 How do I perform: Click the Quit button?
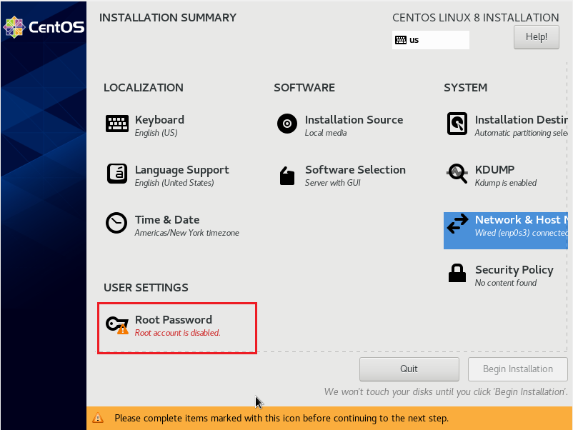tap(409, 369)
